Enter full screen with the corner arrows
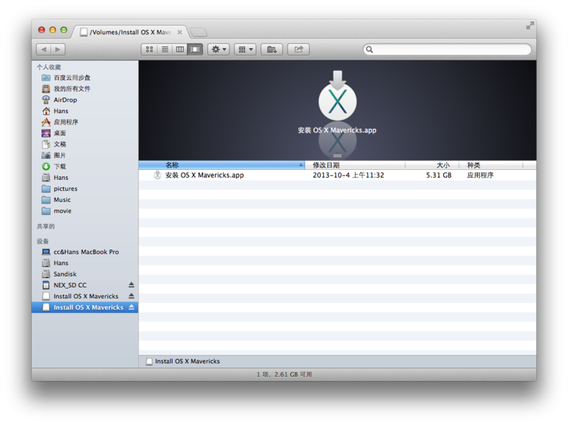The height and width of the screenshot is (425, 568). 530,26
